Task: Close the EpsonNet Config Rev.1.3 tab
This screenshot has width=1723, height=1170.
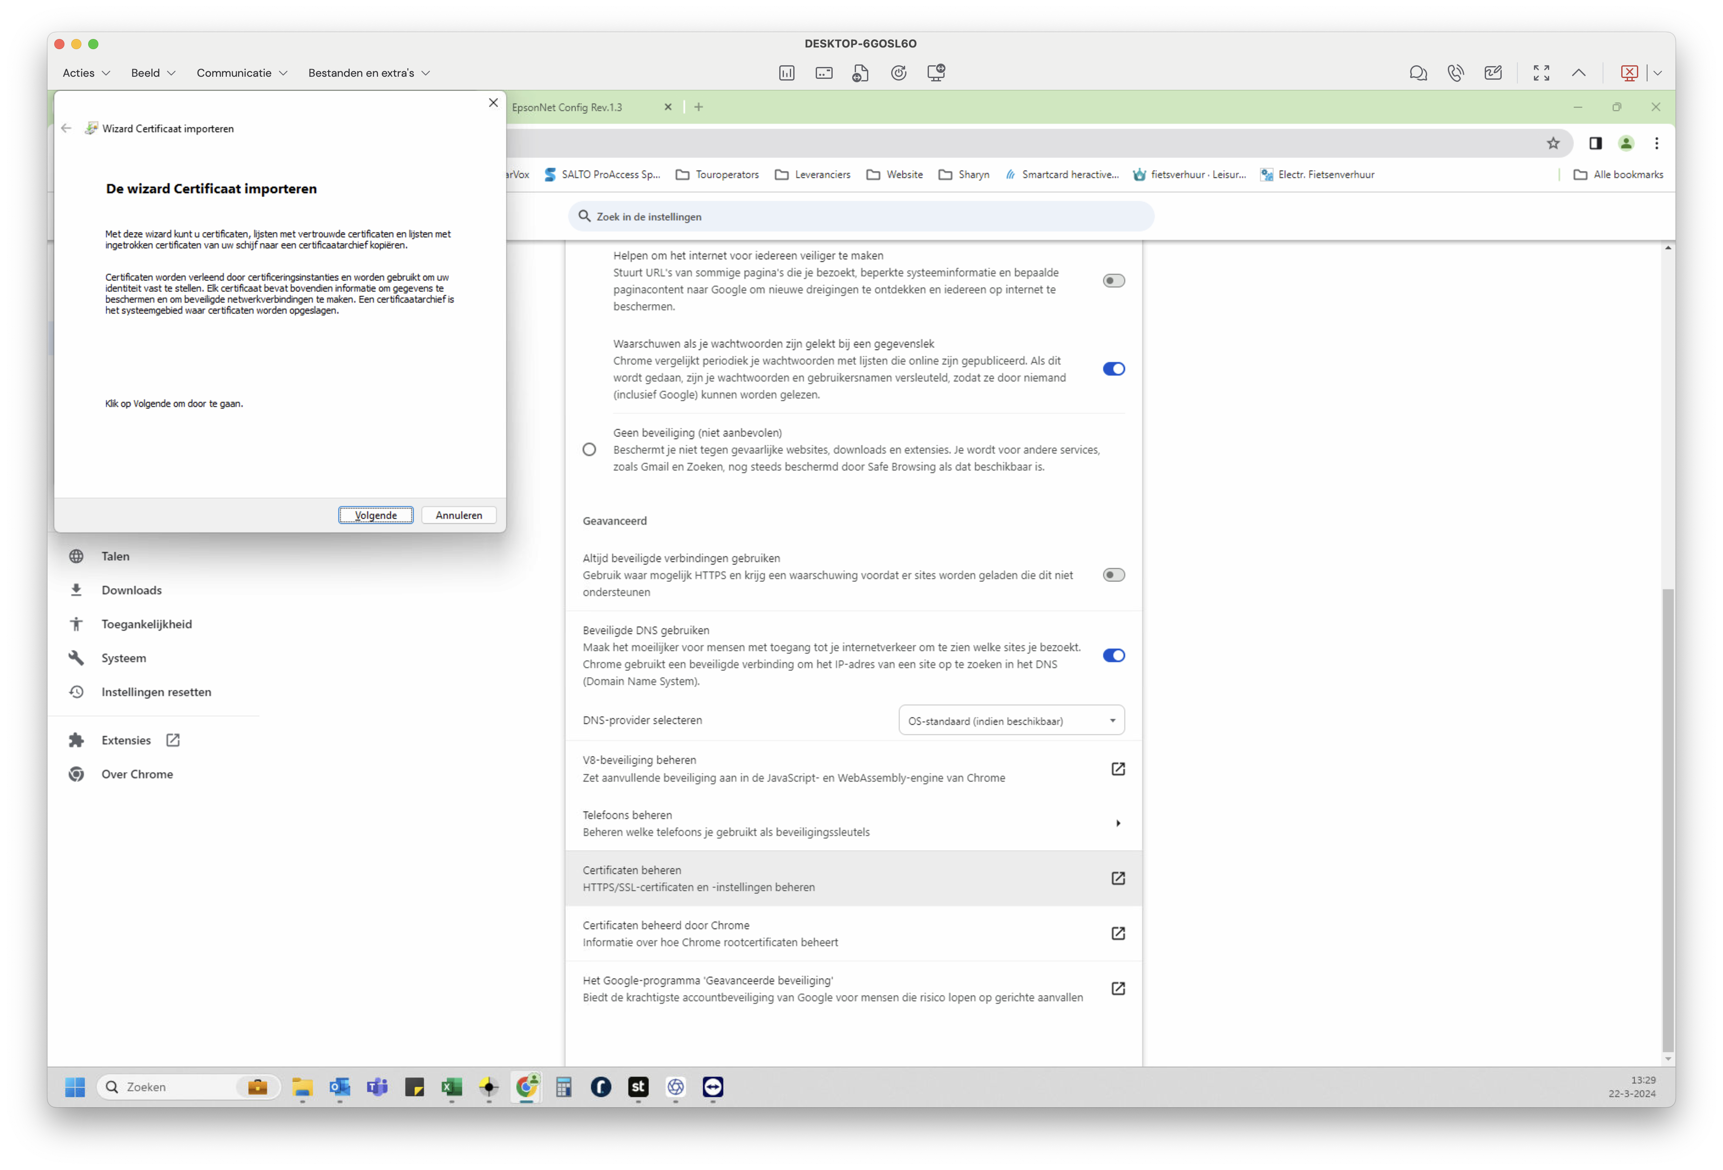Action: (668, 108)
